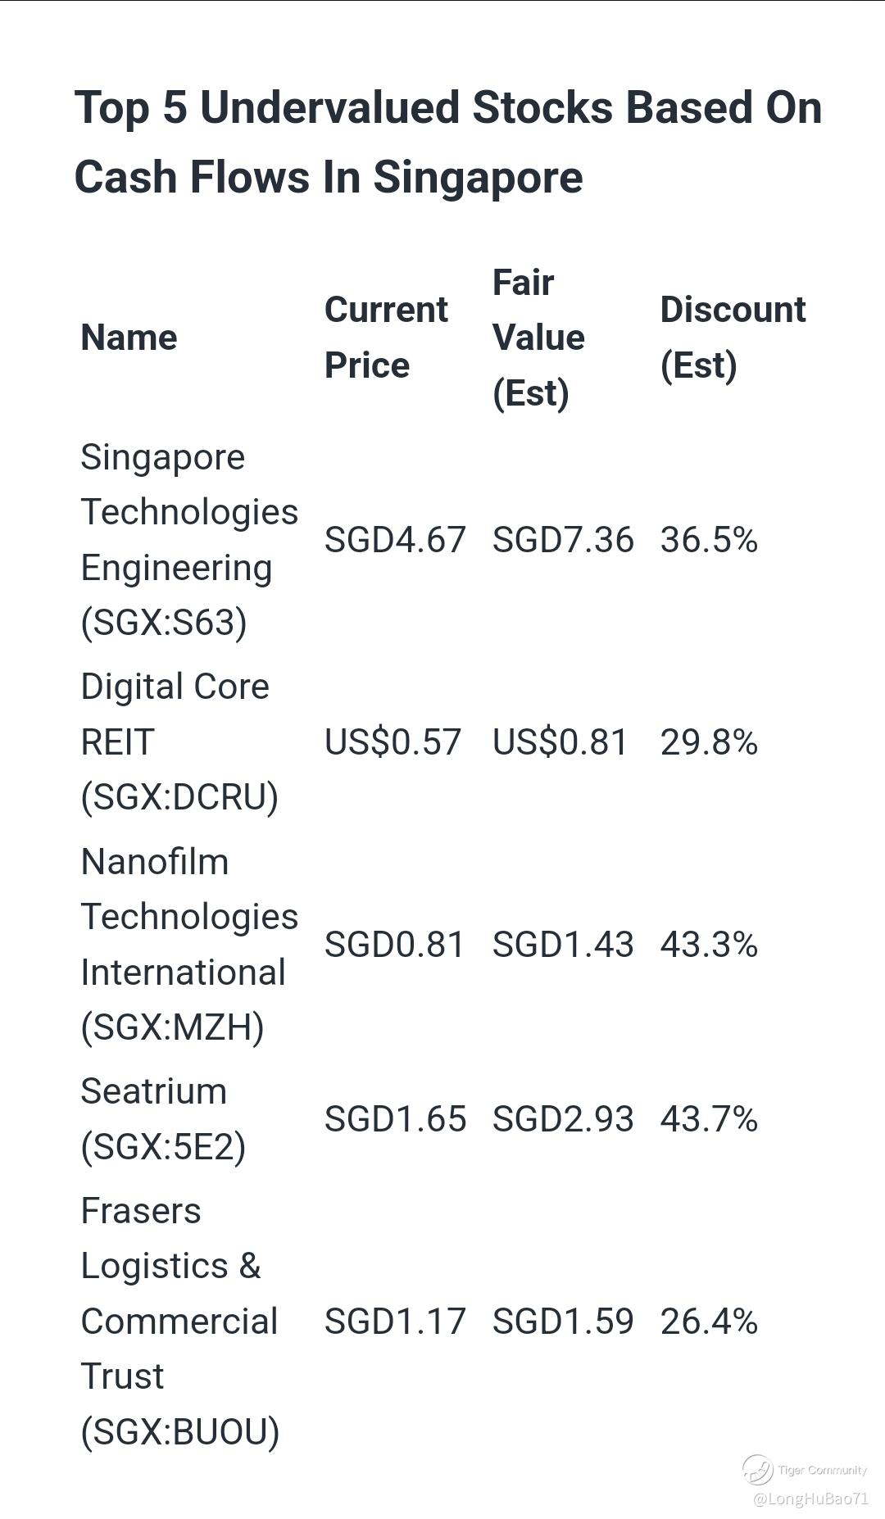Click the article title about undervalued stocks

click(447, 142)
